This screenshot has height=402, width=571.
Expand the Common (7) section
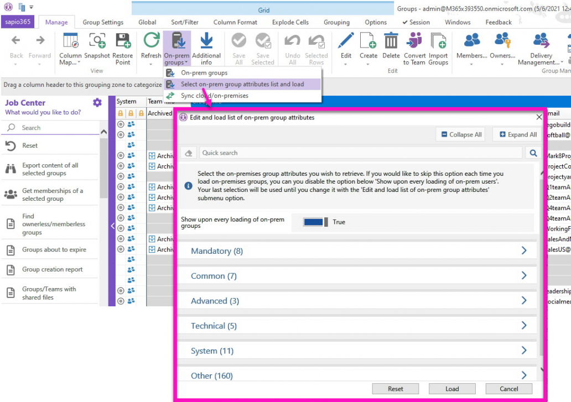(x=357, y=276)
